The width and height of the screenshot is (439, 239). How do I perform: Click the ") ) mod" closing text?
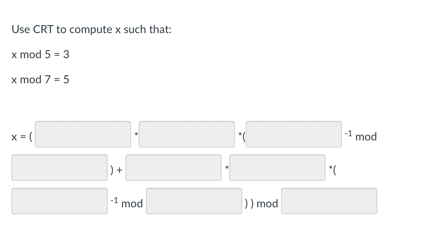(x=262, y=203)
